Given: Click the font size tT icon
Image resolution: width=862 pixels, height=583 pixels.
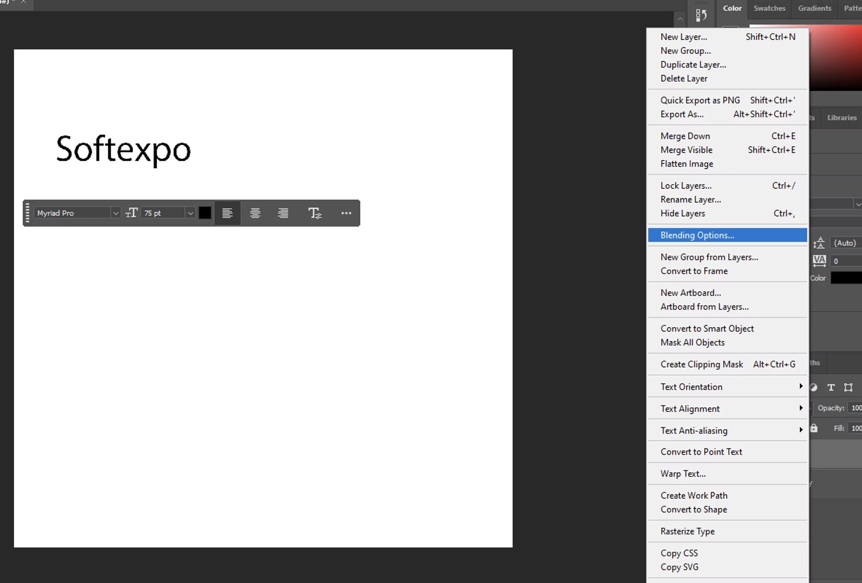Looking at the screenshot, I should [x=131, y=213].
